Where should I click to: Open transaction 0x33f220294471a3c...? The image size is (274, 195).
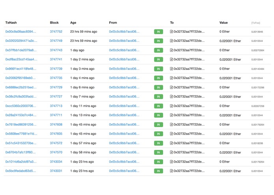(x=21, y=41)
